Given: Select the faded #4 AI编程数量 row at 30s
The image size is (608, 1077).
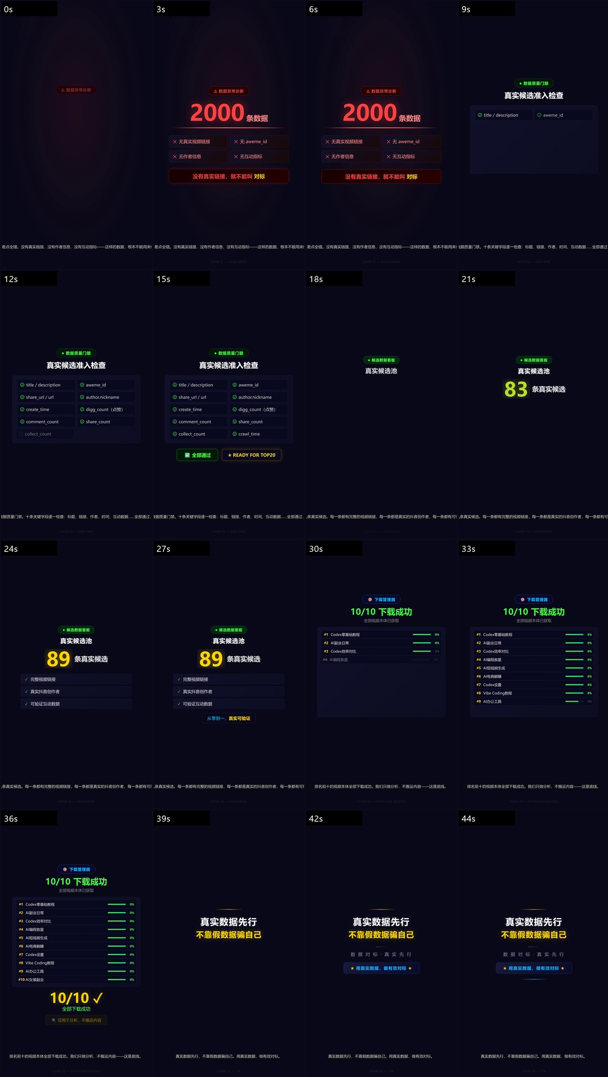Looking at the screenshot, I should [381, 660].
